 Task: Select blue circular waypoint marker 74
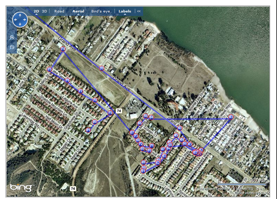coord(63,49)
